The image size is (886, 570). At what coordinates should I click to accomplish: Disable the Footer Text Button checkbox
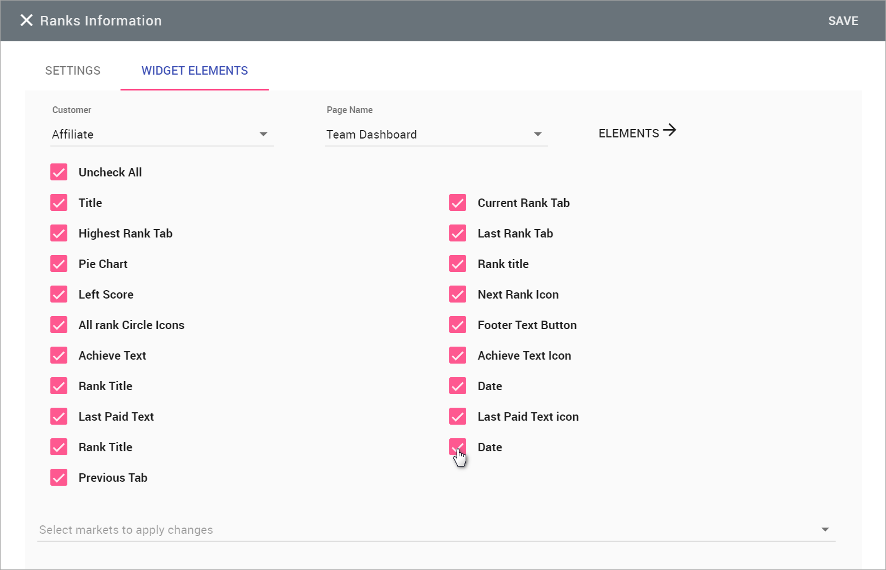458,325
